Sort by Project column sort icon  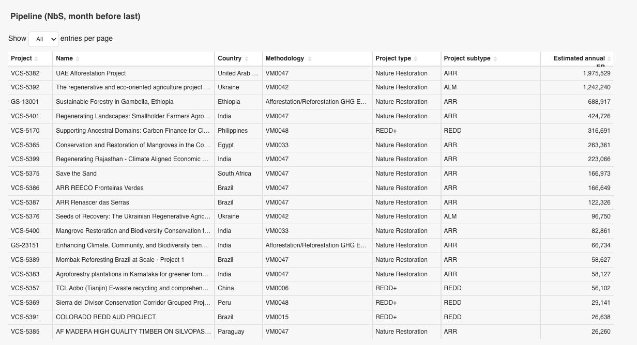click(36, 59)
